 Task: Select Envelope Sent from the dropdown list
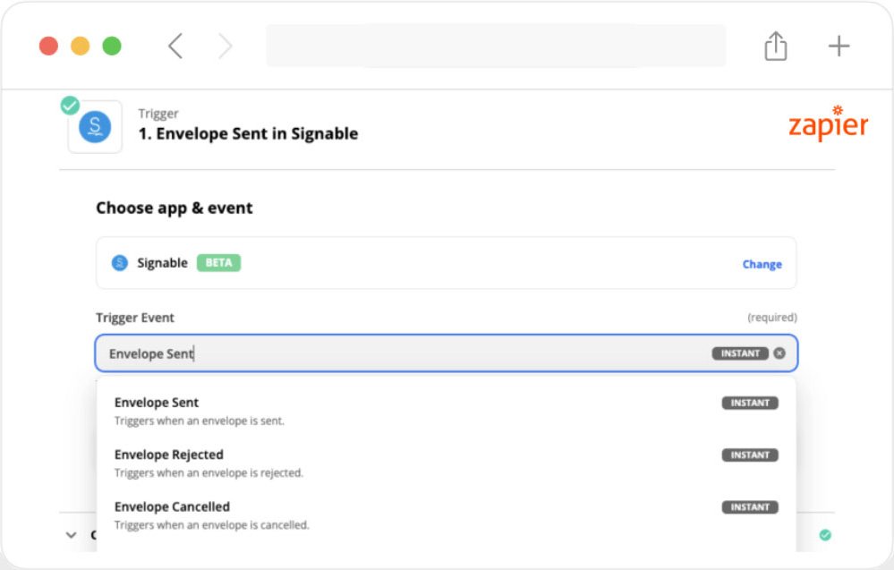158,403
